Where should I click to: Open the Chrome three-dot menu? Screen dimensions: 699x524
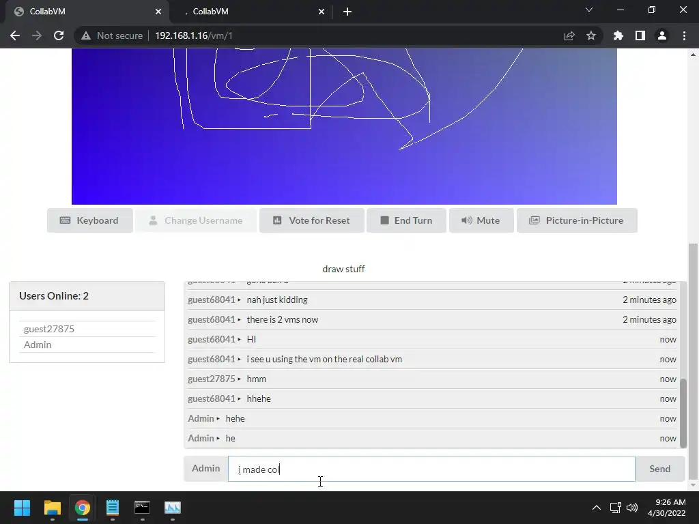coord(684,35)
